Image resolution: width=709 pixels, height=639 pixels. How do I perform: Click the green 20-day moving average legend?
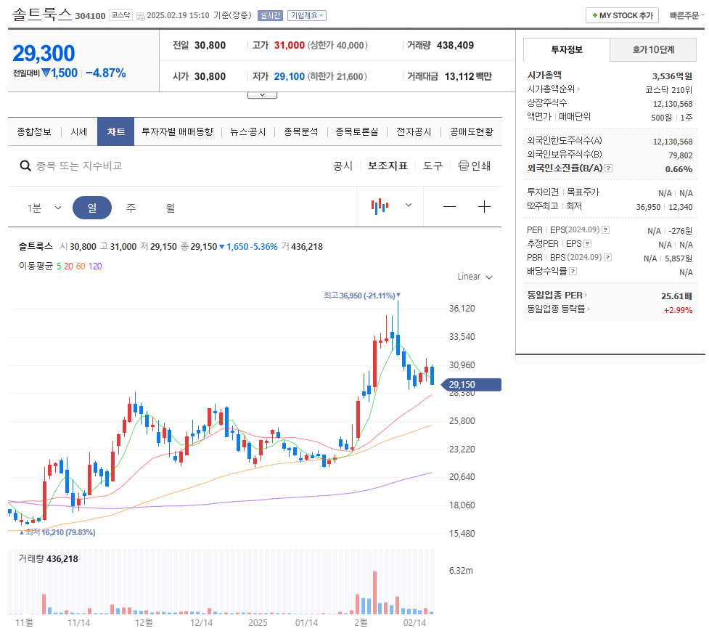68,267
